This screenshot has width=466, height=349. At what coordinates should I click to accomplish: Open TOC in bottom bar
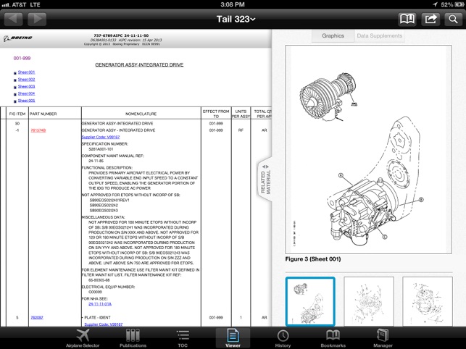[183, 338]
